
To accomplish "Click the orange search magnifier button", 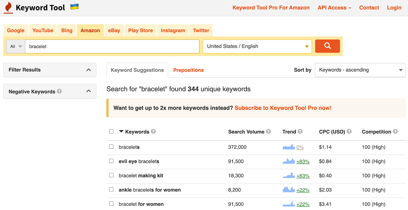I will pyautogui.click(x=327, y=46).
